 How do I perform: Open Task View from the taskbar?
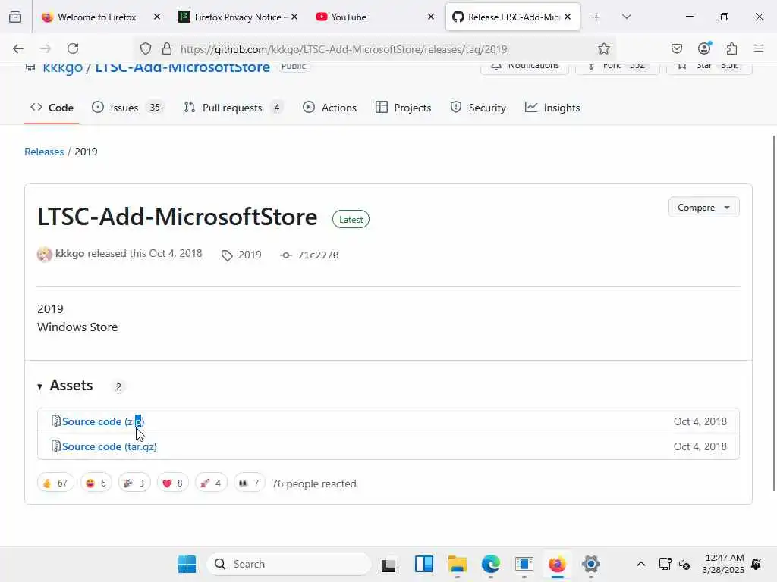pyautogui.click(x=389, y=565)
